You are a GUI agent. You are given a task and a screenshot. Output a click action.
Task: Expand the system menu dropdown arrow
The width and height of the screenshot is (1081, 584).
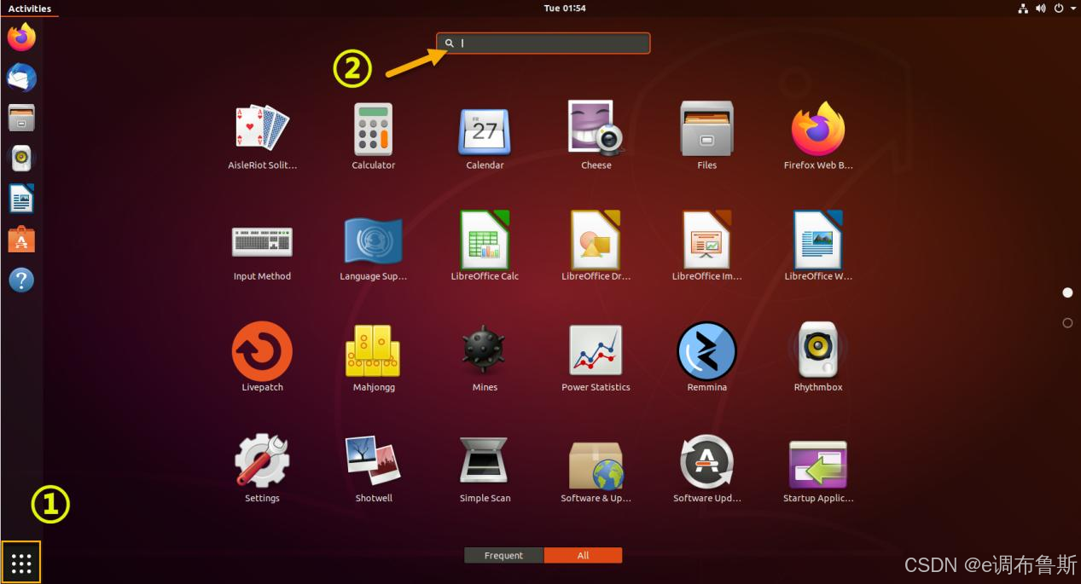pos(1072,9)
